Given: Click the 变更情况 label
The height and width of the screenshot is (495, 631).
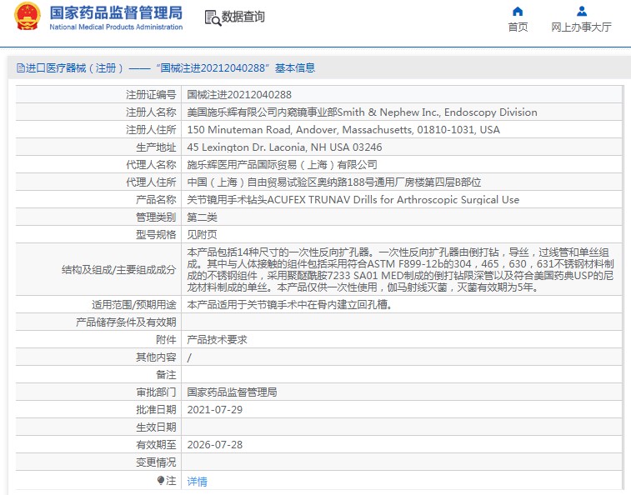Looking at the screenshot, I should [x=156, y=462].
